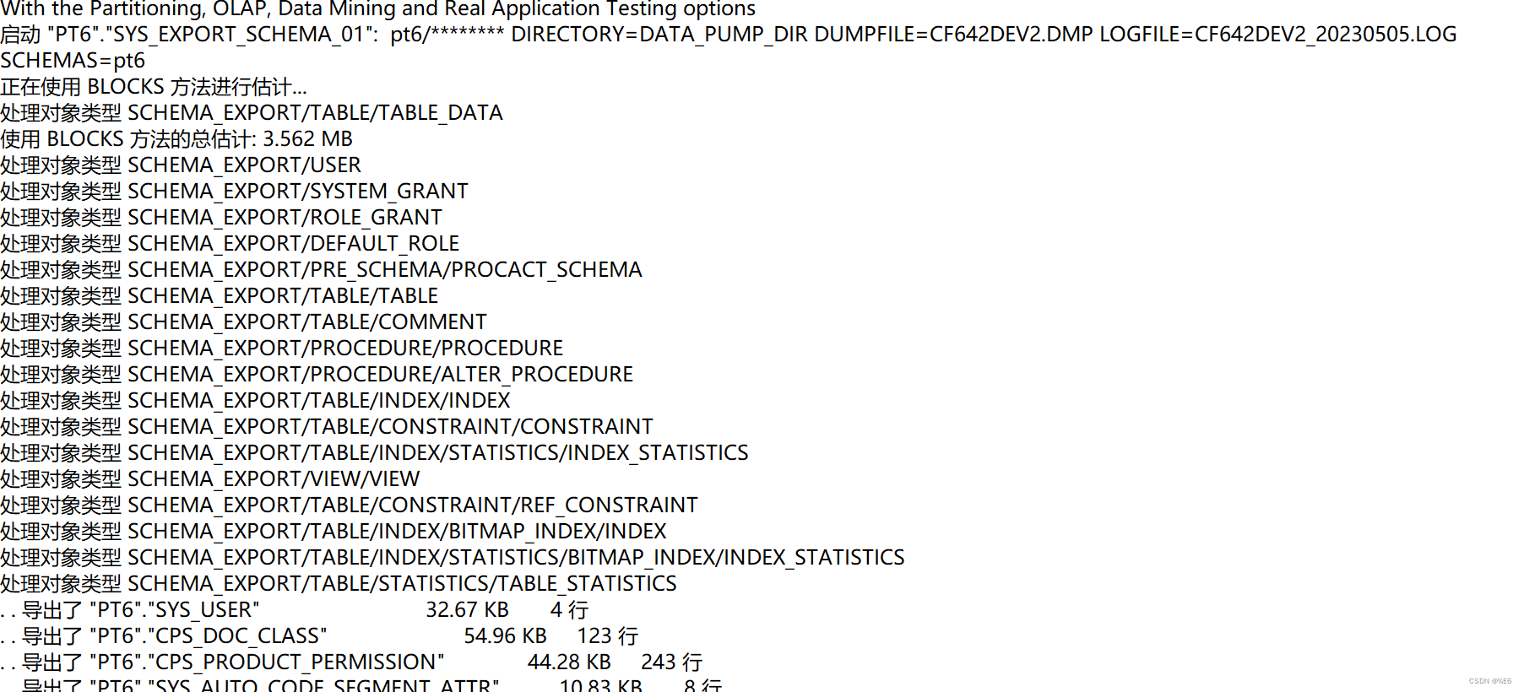This screenshot has height=692, width=1524.
Task: Click the SCHEMA_EXPORT/SYSTEM_GRANT line
Action: click(234, 192)
